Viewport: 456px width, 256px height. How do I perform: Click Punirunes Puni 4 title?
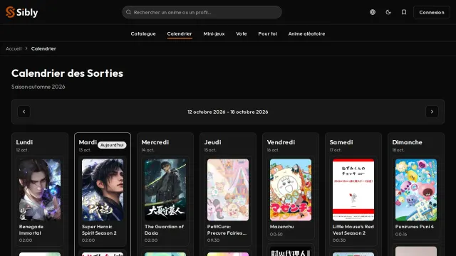click(x=415, y=227)
